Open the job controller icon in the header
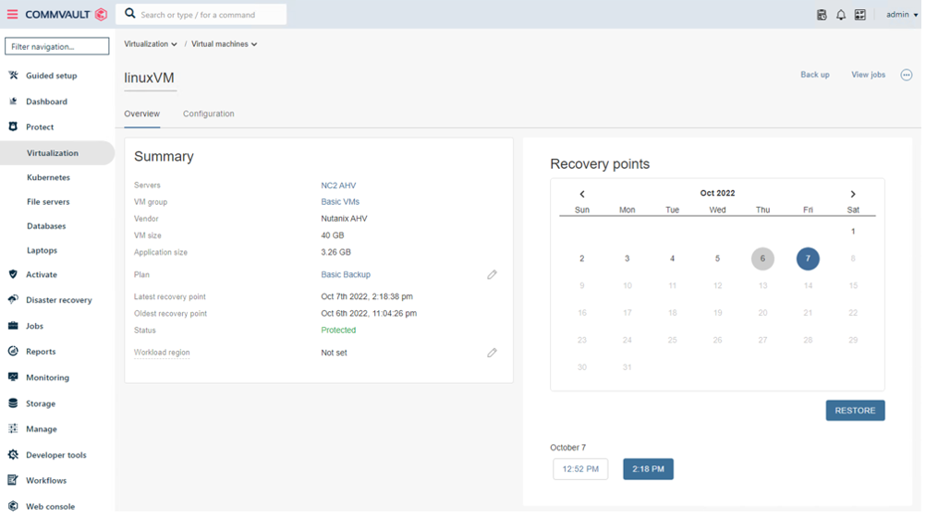 click(822, 15)
